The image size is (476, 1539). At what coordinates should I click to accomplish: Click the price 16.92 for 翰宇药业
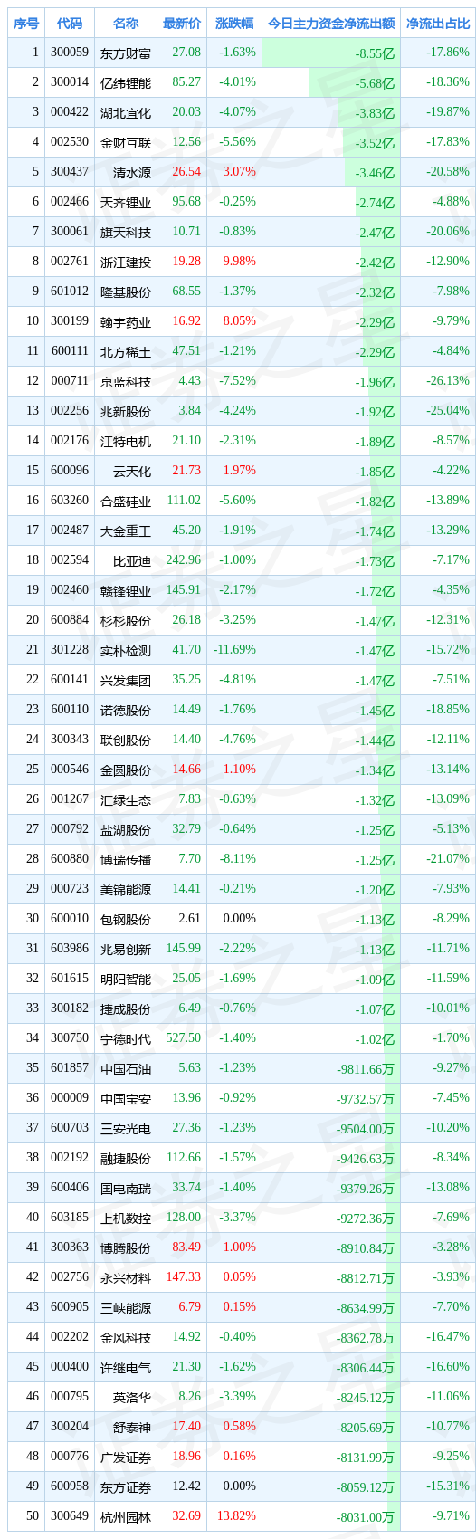(186, 321)
